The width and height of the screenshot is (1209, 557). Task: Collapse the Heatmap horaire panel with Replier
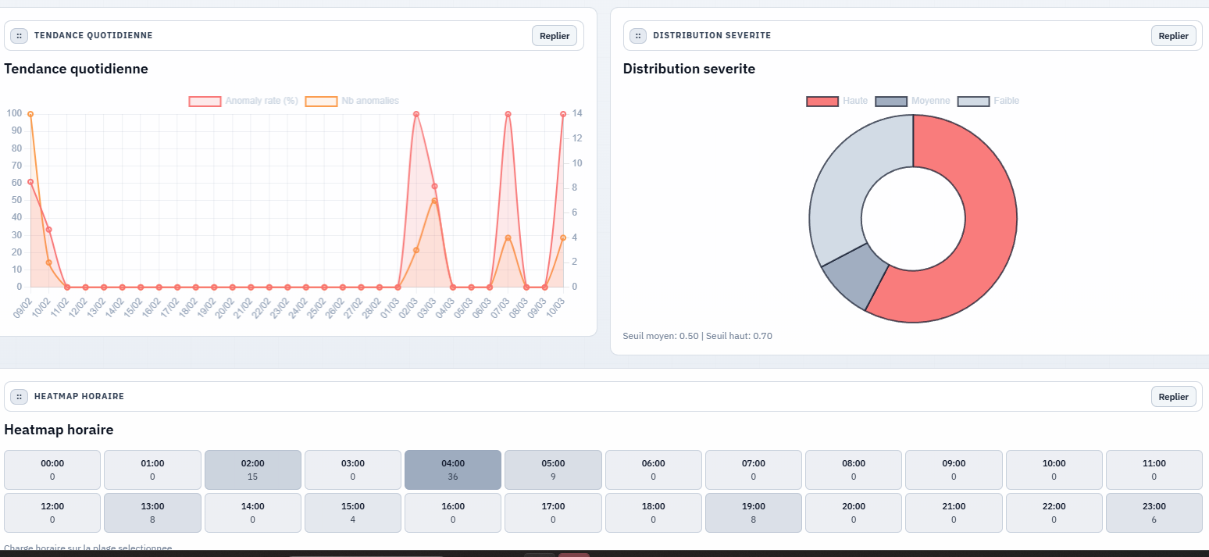tap(1173, 397)
